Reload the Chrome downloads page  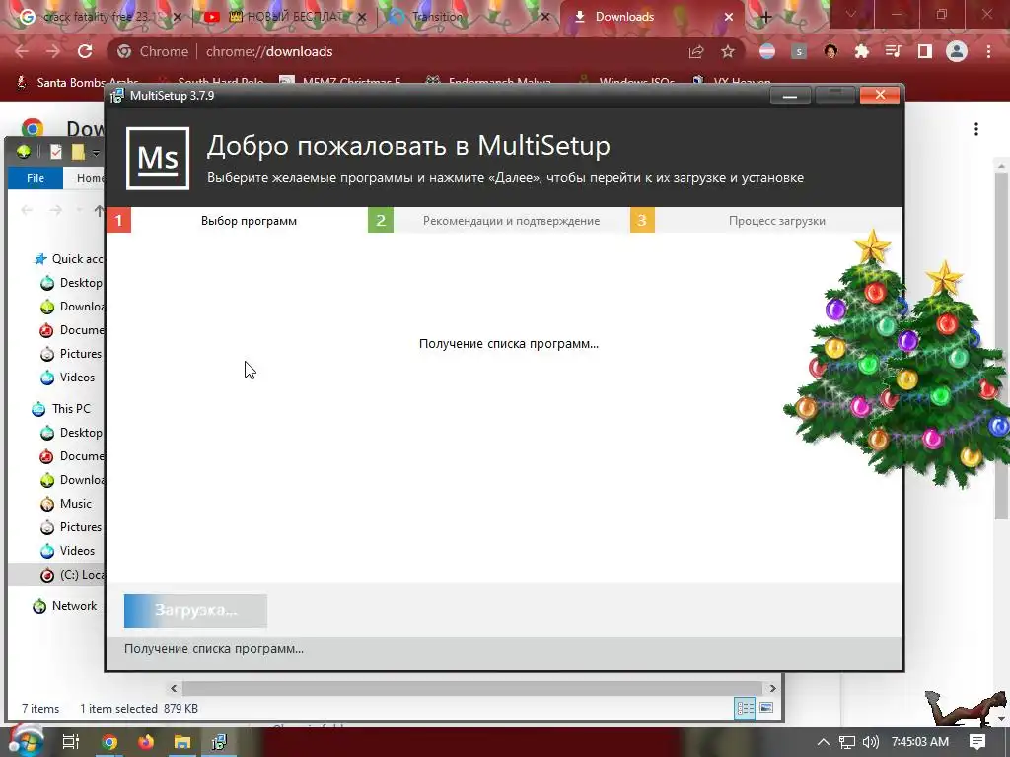click(85, 51)
